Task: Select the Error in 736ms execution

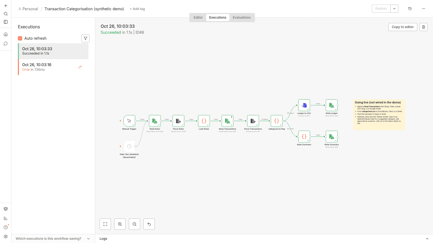Action: pyautogui.click(x=53, y=67)
